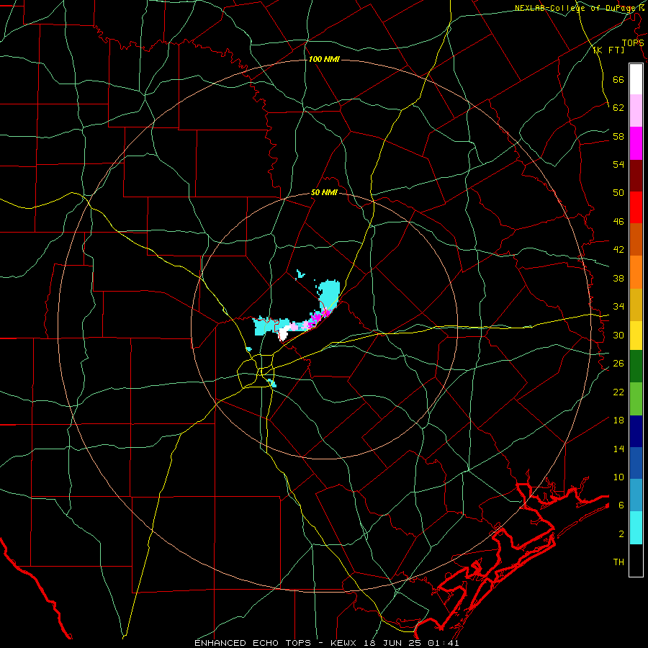The height and width of the screenshot is (648, 648).
Task: Click the light pink 62 kft legend swatch
Action: [636, 111]
